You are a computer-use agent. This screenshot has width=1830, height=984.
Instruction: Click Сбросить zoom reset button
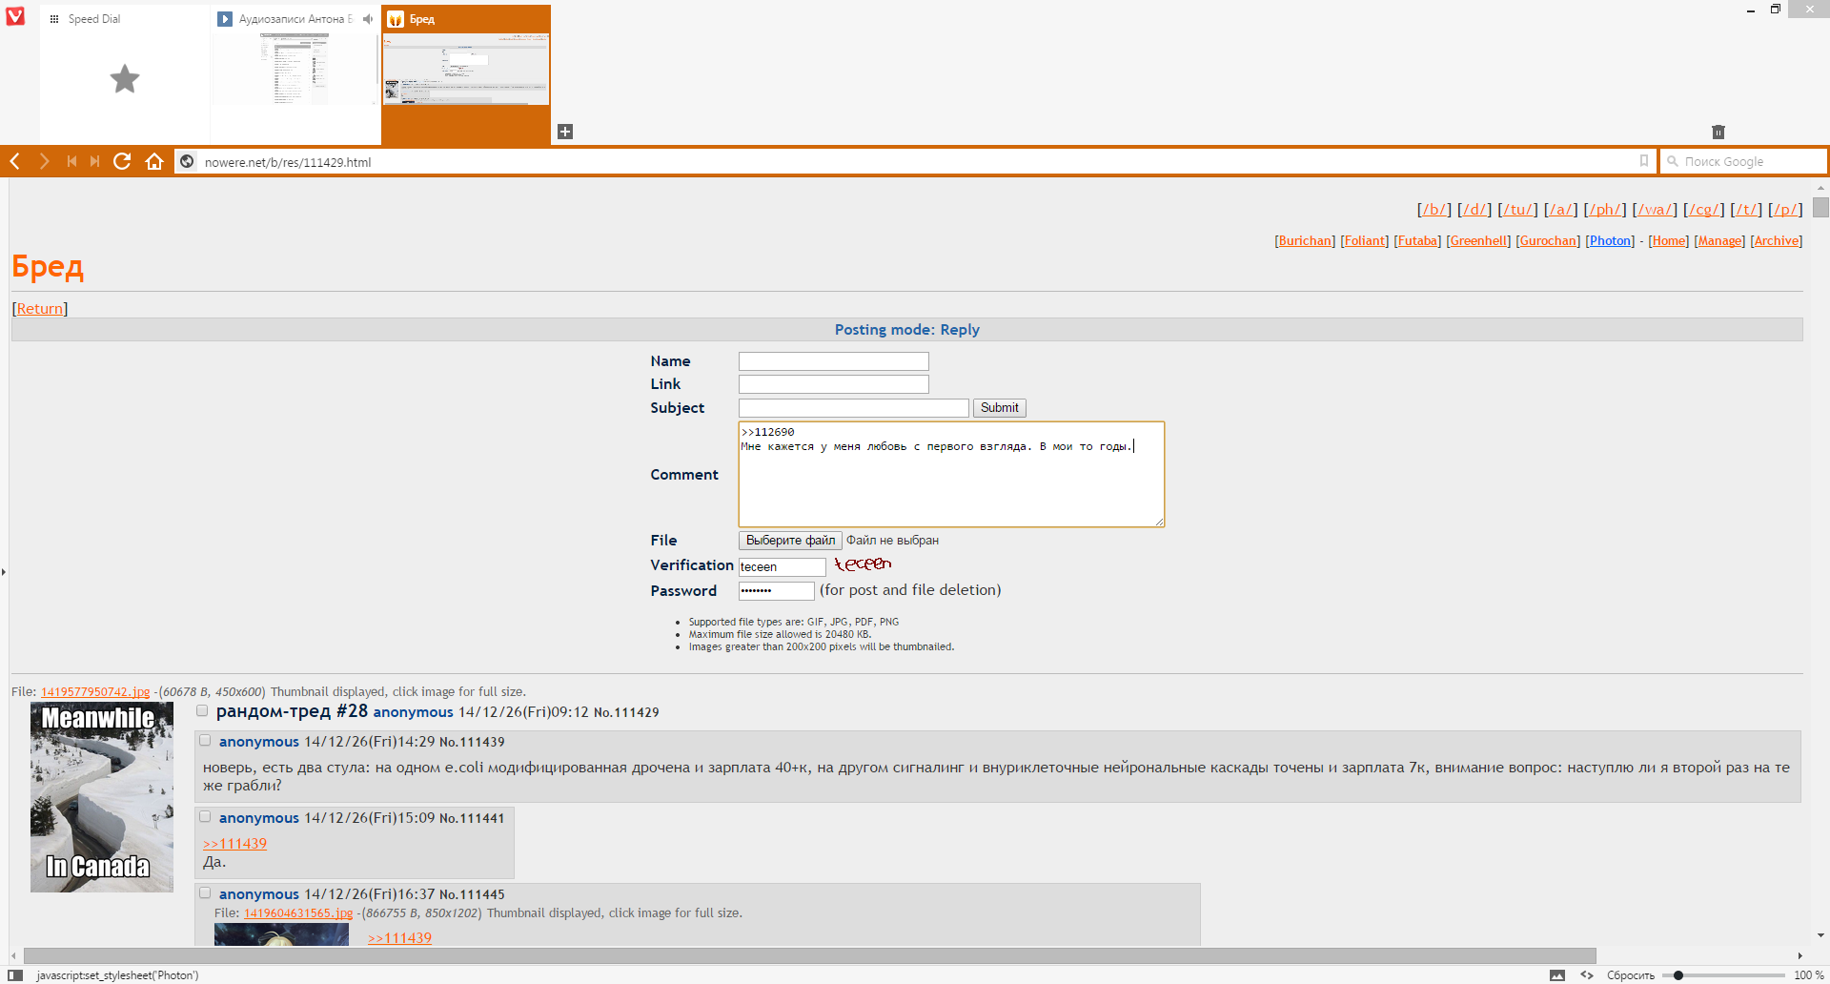point(1631,974)
